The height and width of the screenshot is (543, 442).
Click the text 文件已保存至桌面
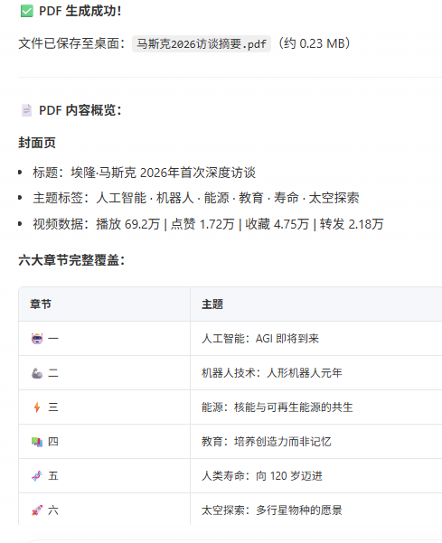[x=71, y=43]
